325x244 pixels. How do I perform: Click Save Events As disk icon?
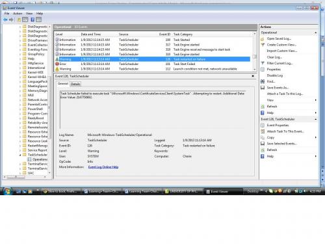[x=263, y=88]
